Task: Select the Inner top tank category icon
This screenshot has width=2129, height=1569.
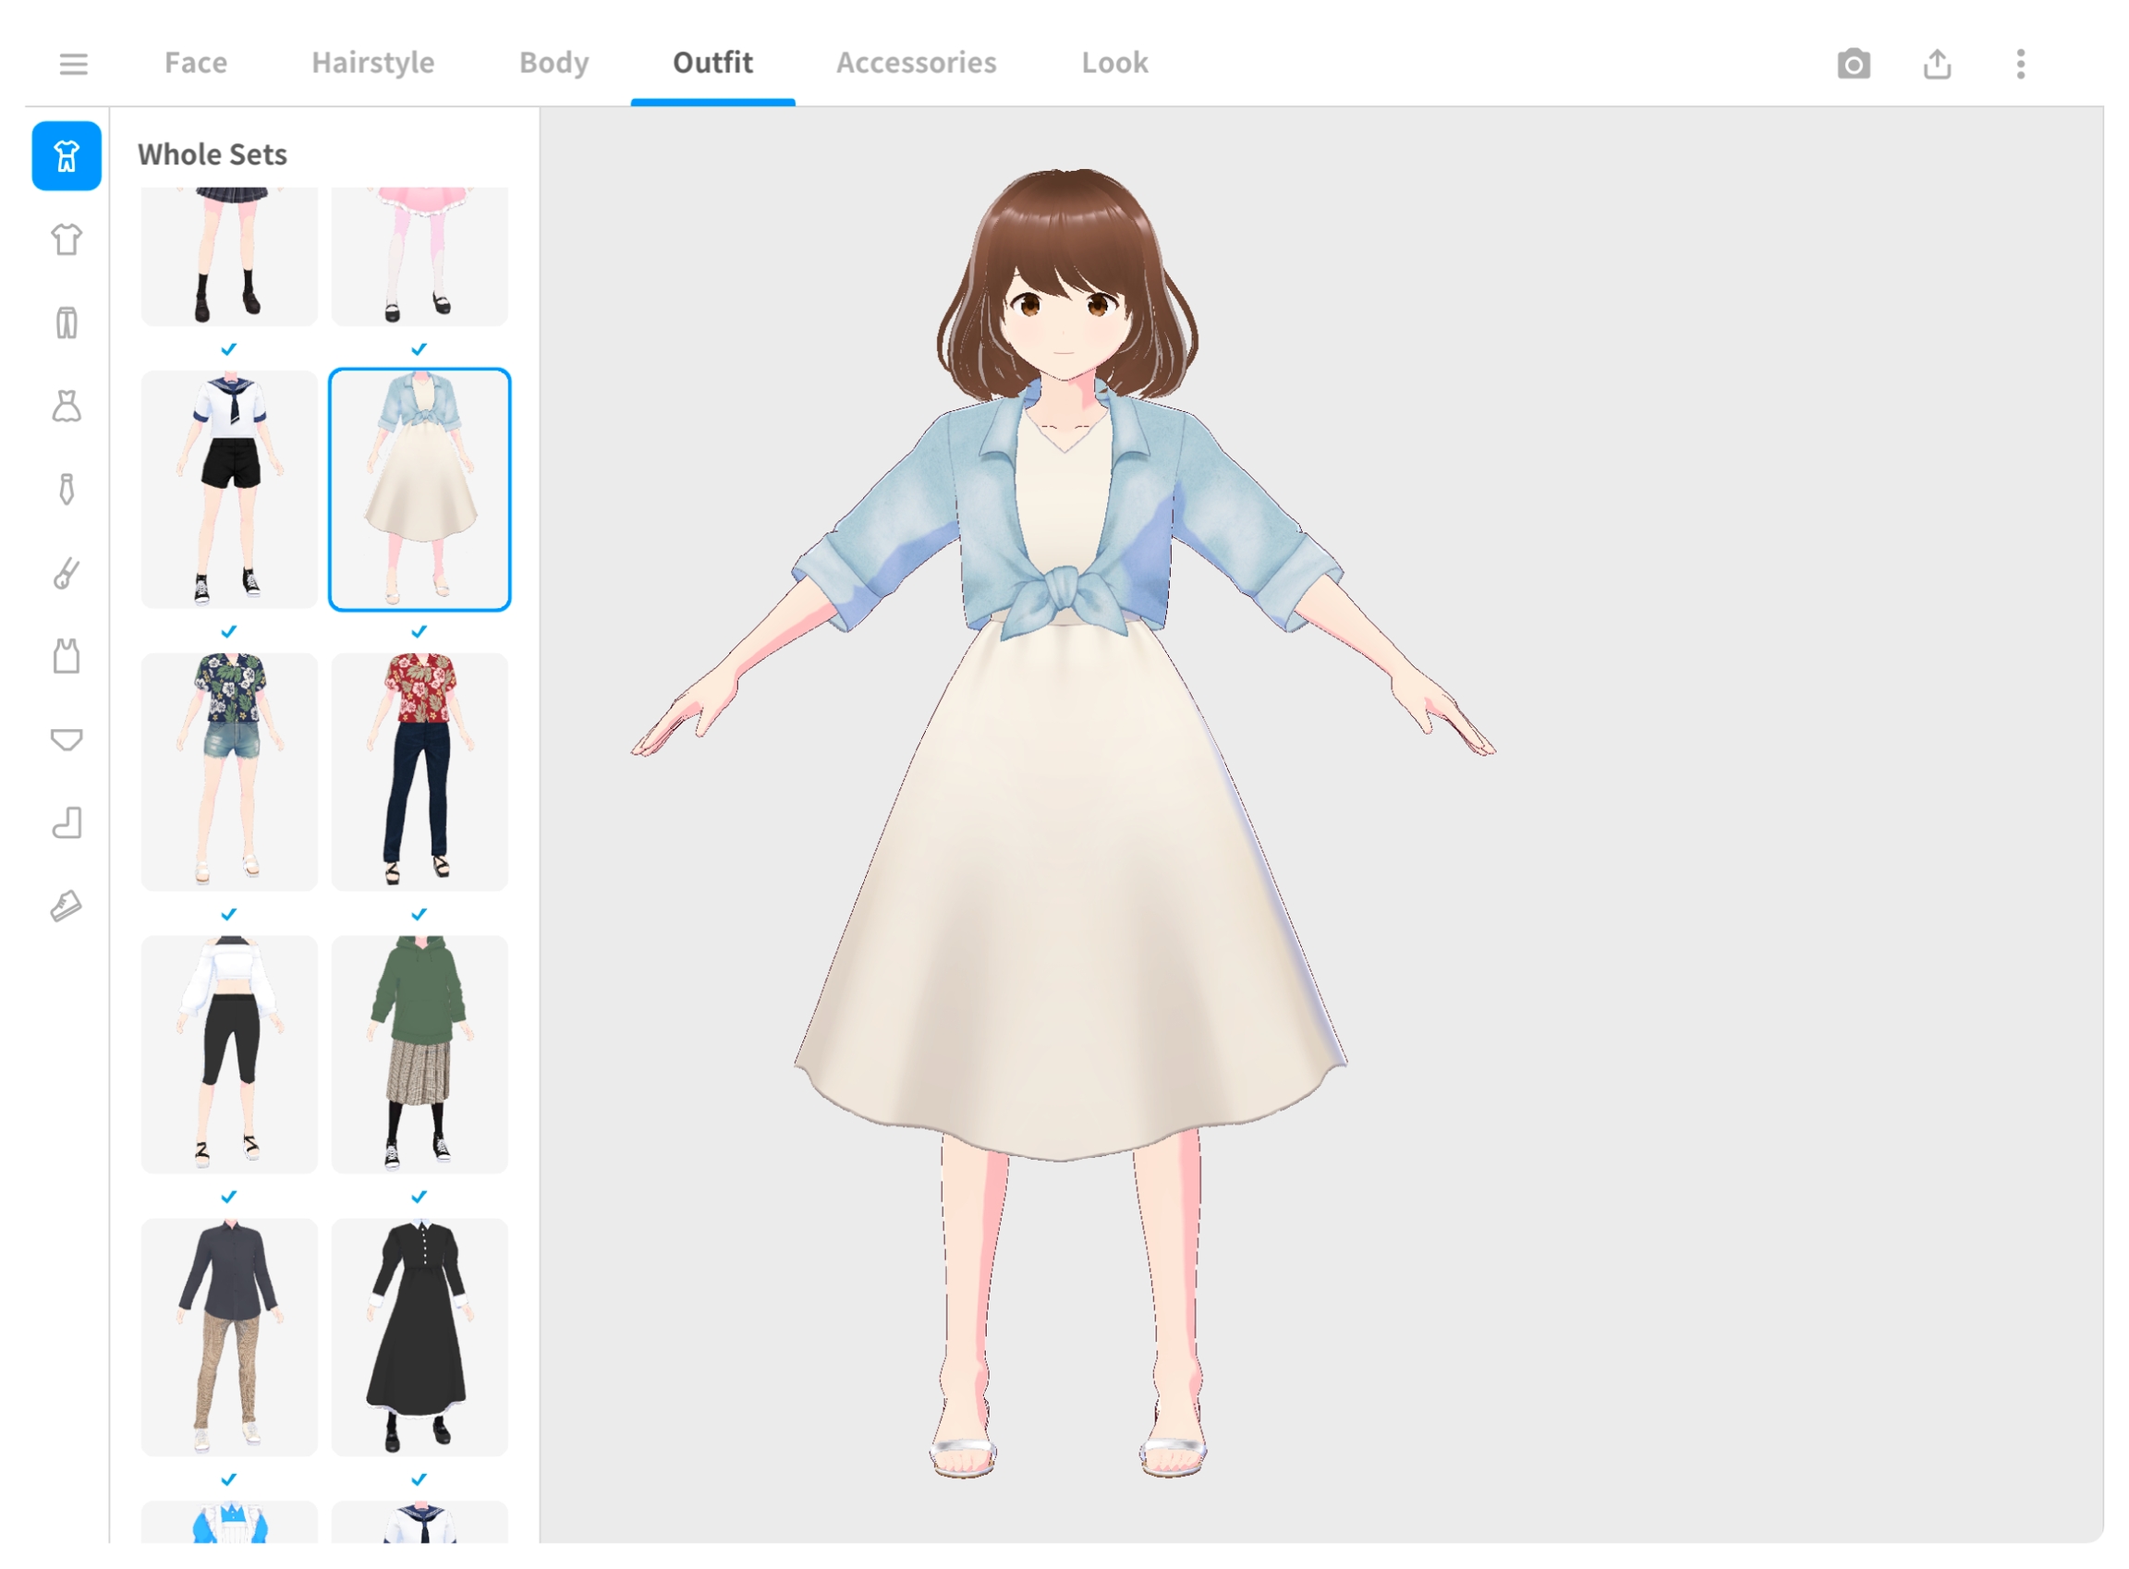Action: pyautogui.click(x=67, y=656)
